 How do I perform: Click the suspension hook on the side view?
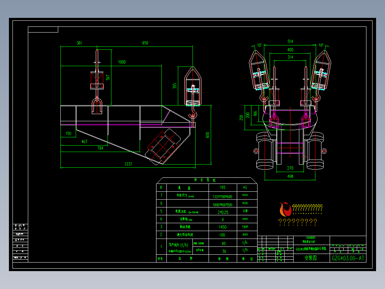point(193,115)
